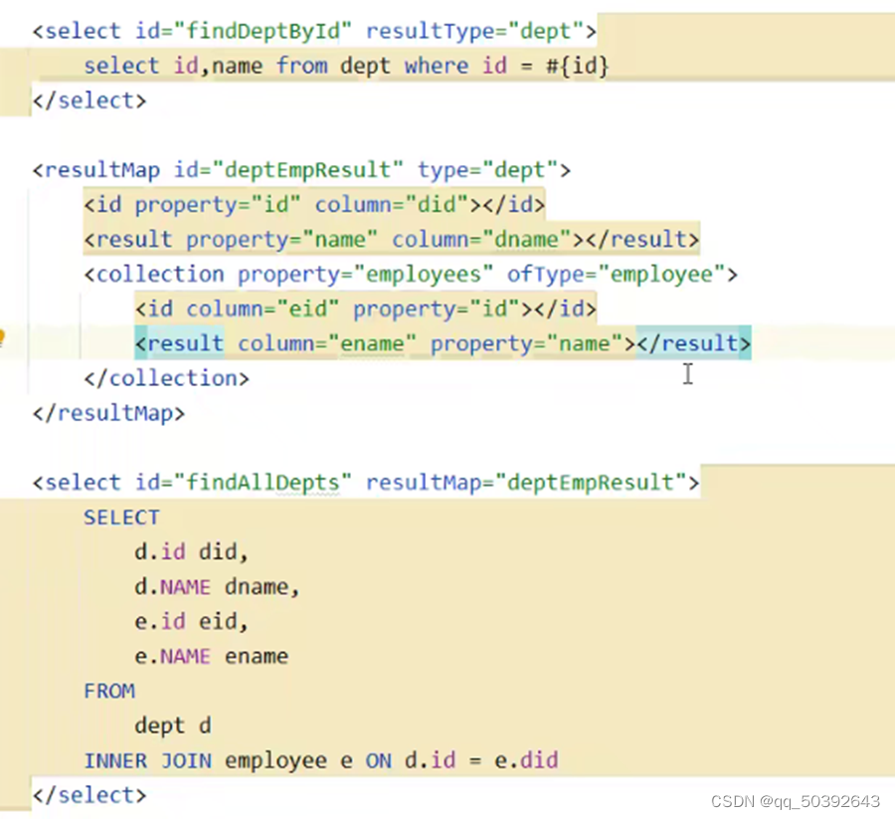
Task: Click the 'dept d' table alias line
Action: (x=173, y=725)
